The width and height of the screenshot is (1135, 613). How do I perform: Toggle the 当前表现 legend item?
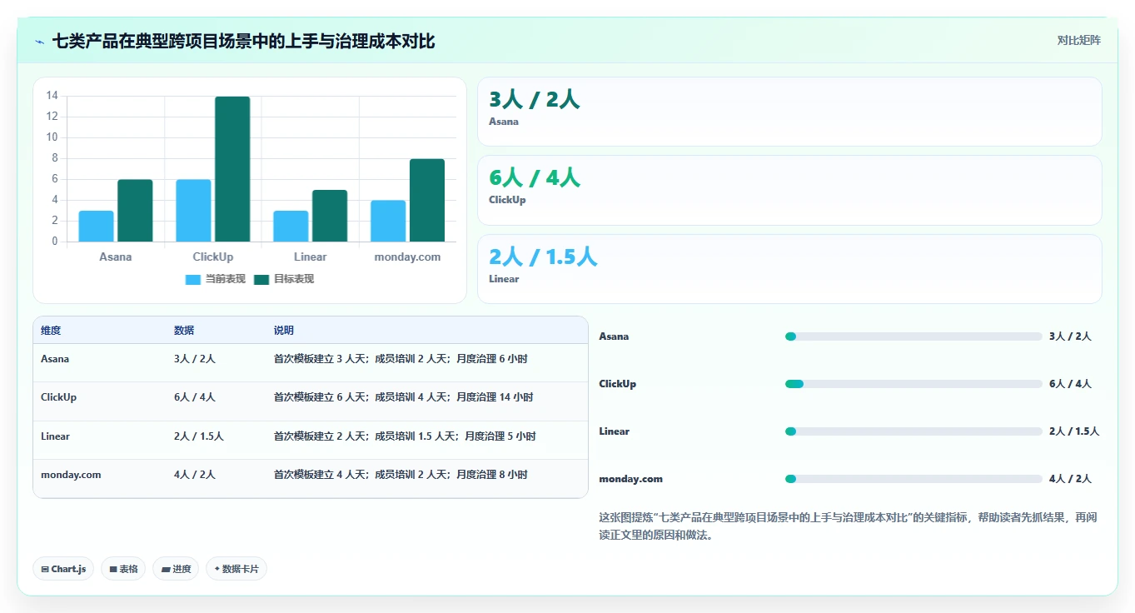(x=216, y=279)
